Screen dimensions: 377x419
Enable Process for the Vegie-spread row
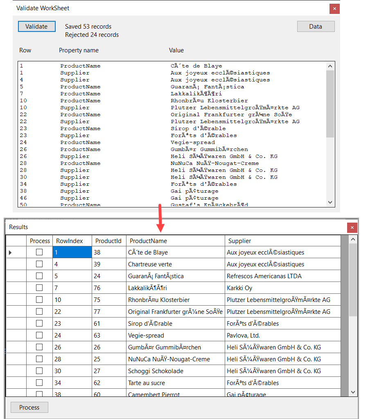click(39, 335)
